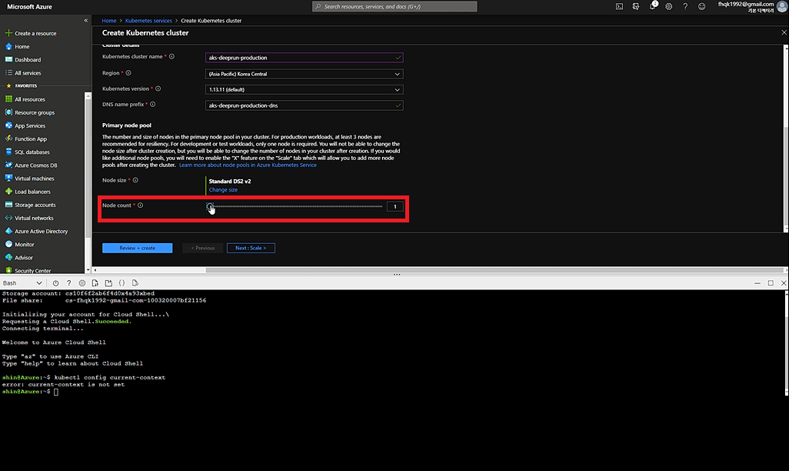Click the Next : Scale button
789x471 pixels.
coord(251,248)
